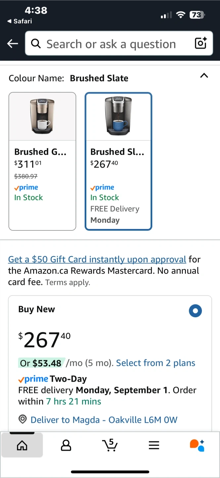
Task: Open the account profile icon
Action: tap(66, 445)
